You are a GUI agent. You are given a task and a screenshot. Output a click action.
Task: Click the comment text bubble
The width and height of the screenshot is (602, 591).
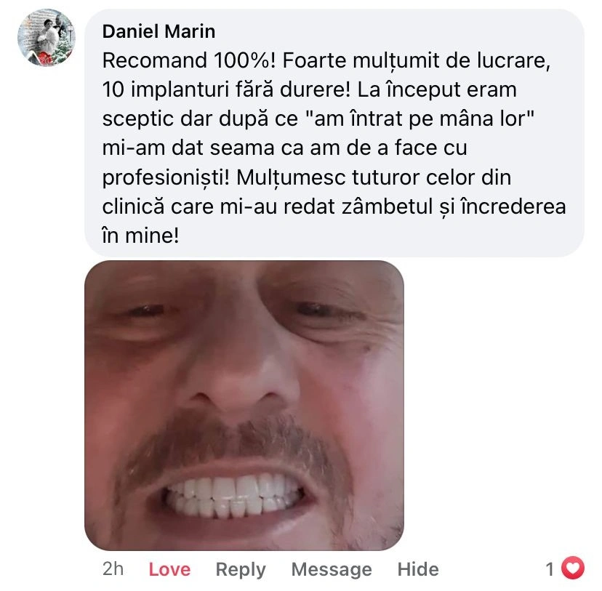click(x=334, y=133)
